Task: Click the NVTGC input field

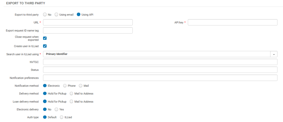Action: coord(160,62)
